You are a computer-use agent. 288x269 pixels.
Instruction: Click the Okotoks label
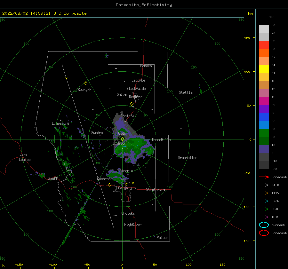[128, 214]
